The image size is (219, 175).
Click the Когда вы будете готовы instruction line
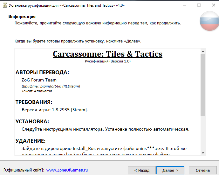78,41
